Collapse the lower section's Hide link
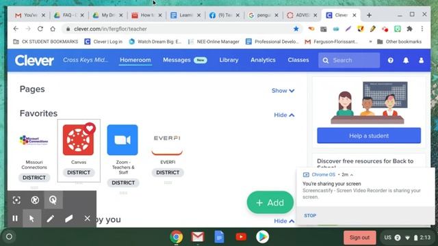The width and height of the screenshot is (438, 246). (x=284, y=221)
